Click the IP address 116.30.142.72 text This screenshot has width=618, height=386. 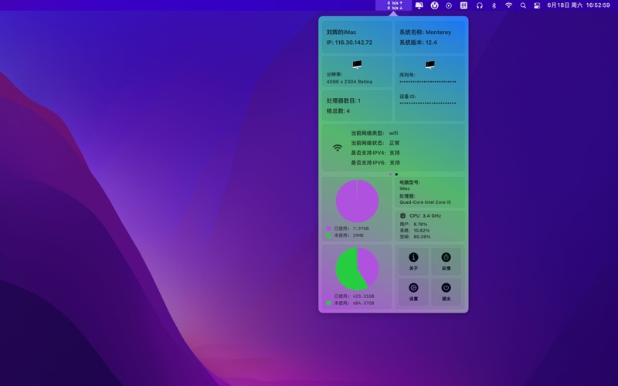click(349, 42)
